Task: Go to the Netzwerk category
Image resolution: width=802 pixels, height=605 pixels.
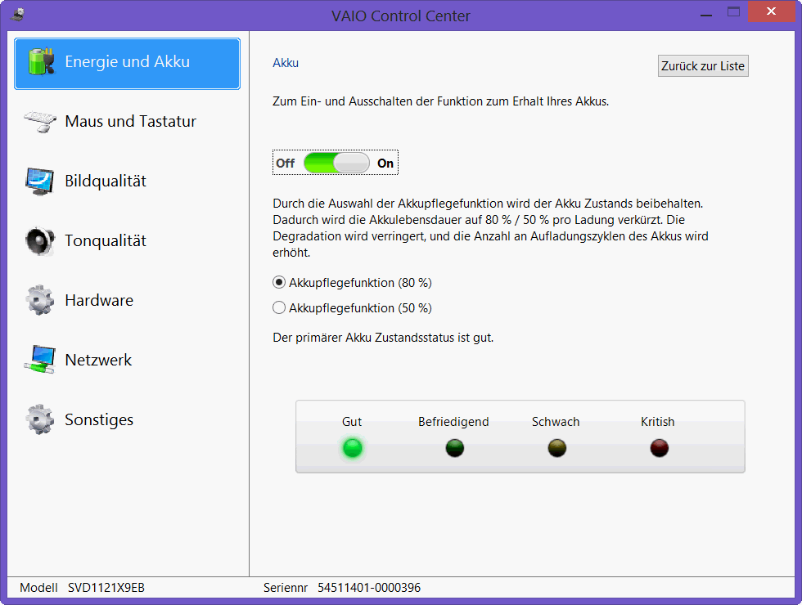Action: pyautogui.click(x=128, y=361)
